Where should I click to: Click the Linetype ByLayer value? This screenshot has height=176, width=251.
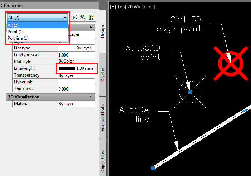tap(77, 48)
